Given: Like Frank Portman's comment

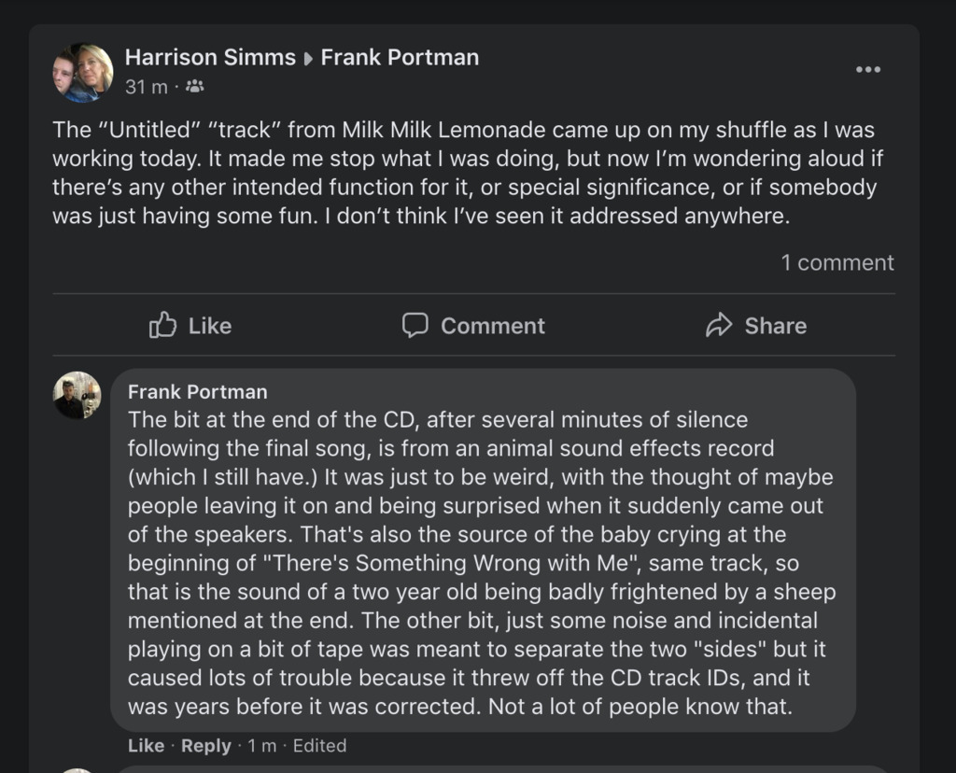Looking at the screenshot, I should pyautogui.click(x=146, y=745).
